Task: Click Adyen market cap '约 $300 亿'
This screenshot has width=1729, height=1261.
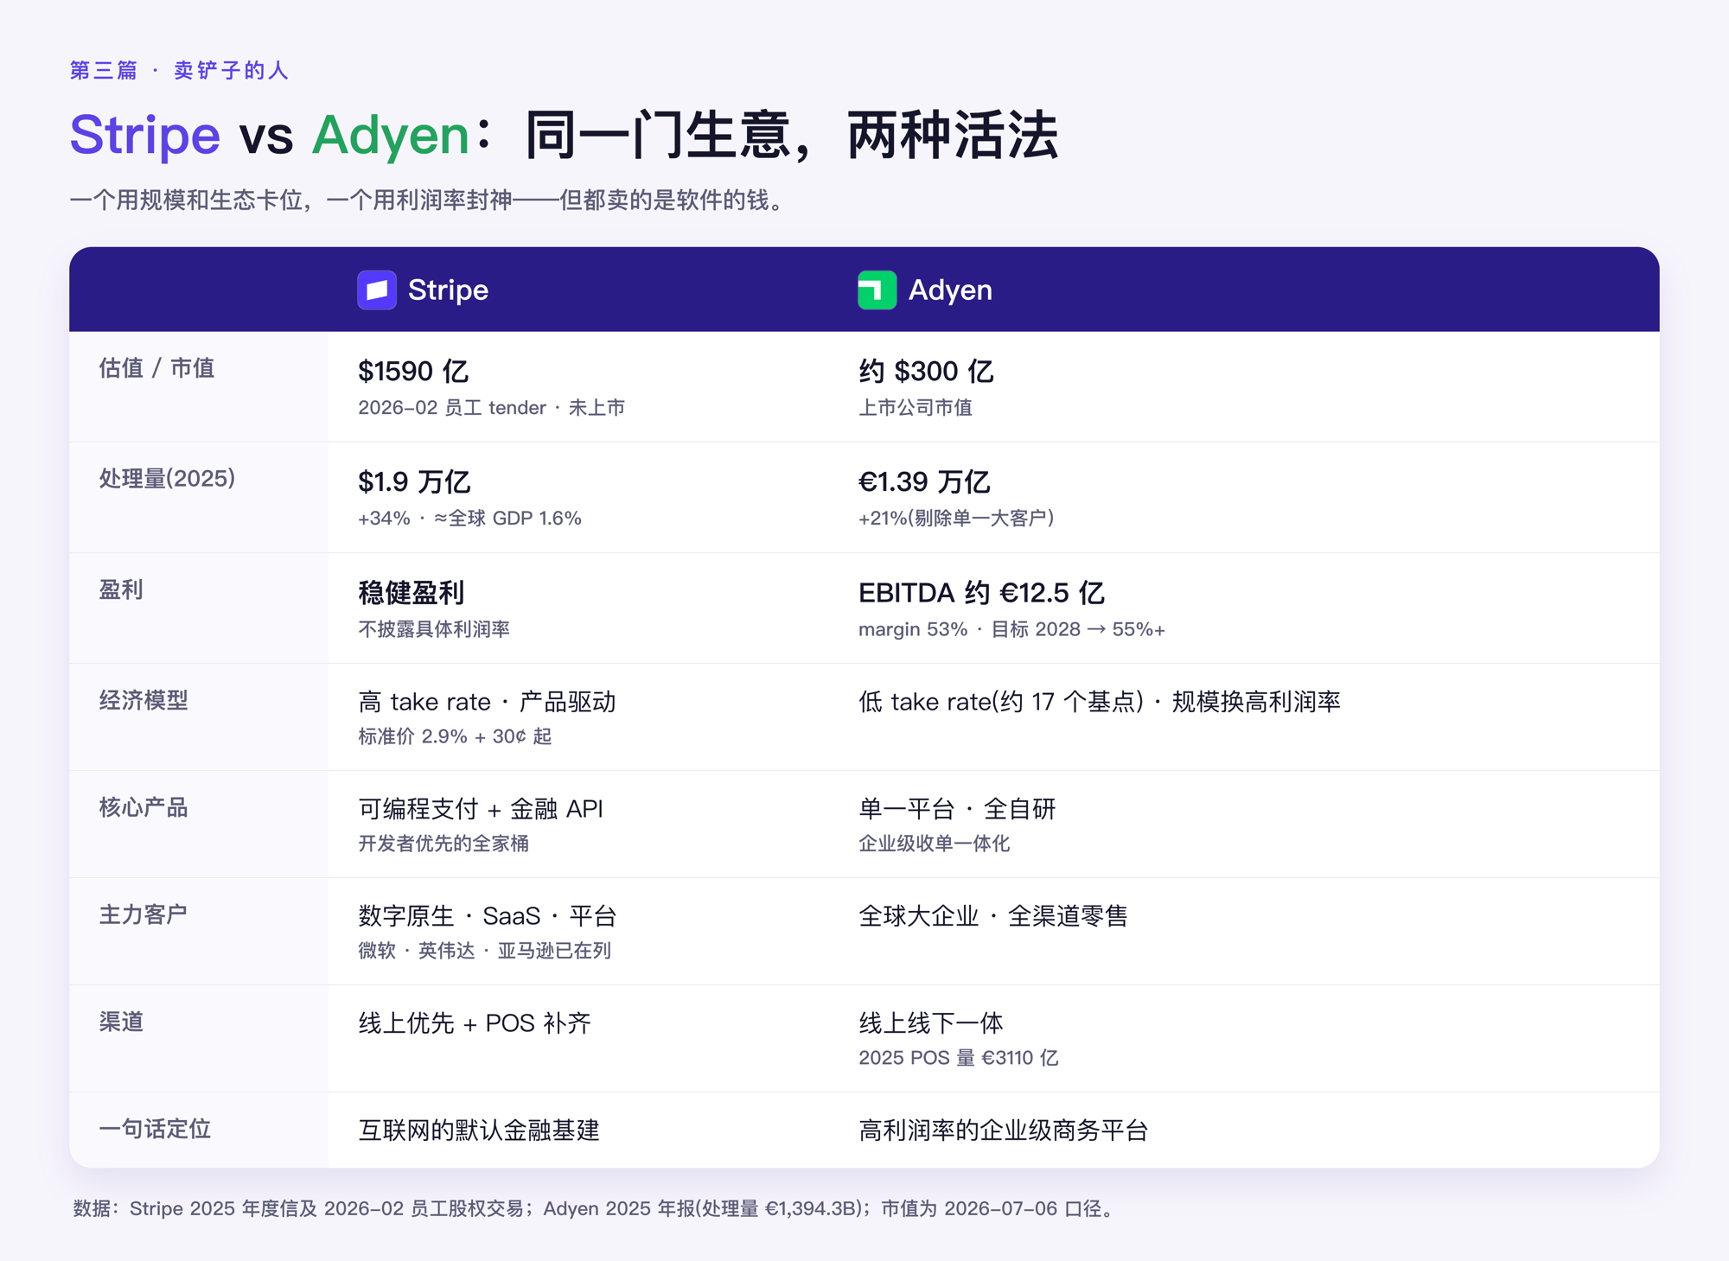Action: (x=926, y=371)
